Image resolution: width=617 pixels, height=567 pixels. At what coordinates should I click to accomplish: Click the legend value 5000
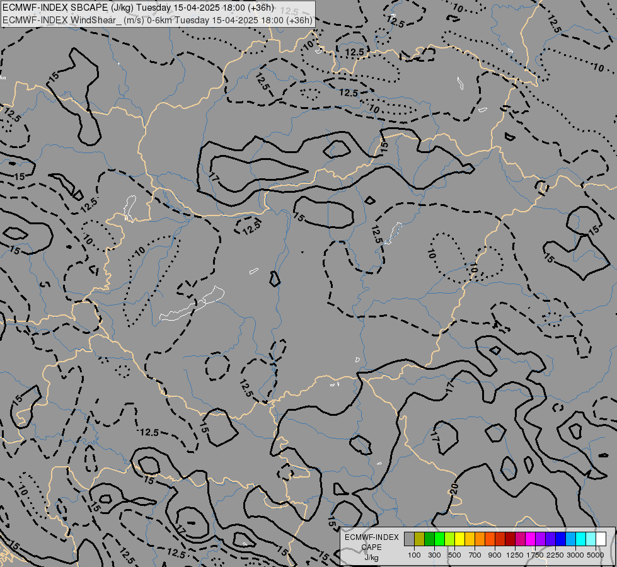coord(596,555)
